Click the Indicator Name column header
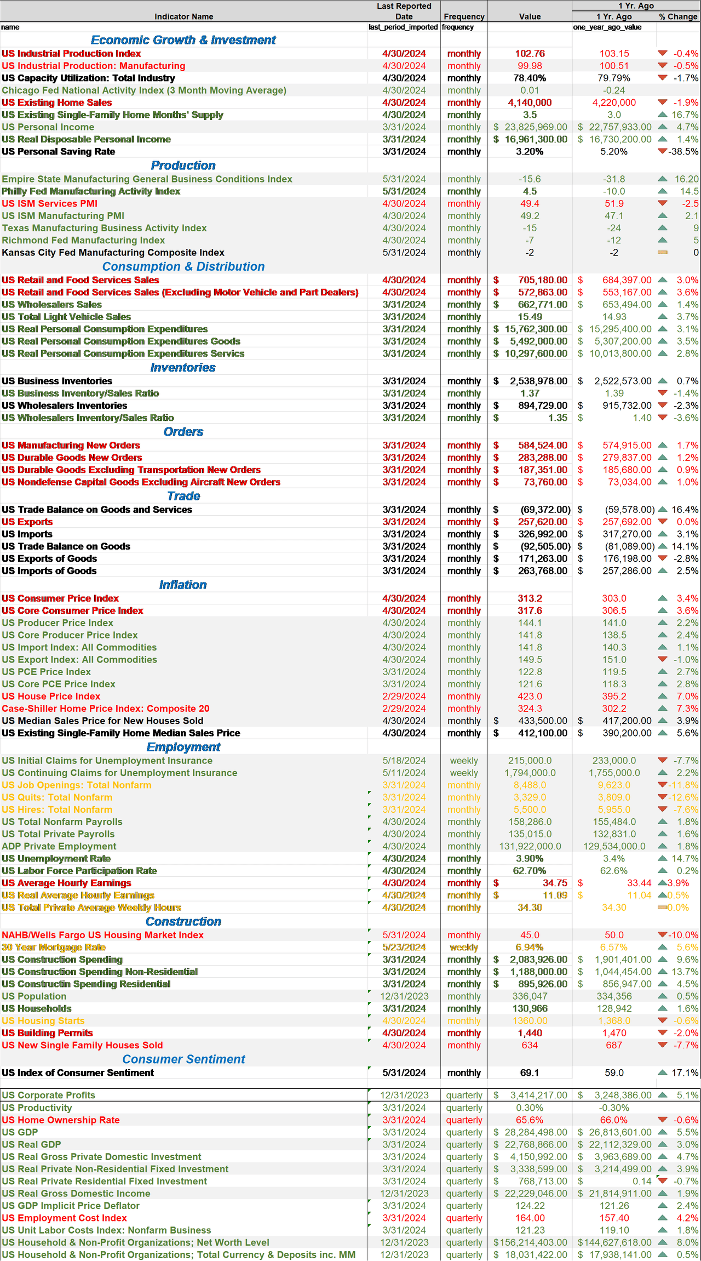 (184, 16)
